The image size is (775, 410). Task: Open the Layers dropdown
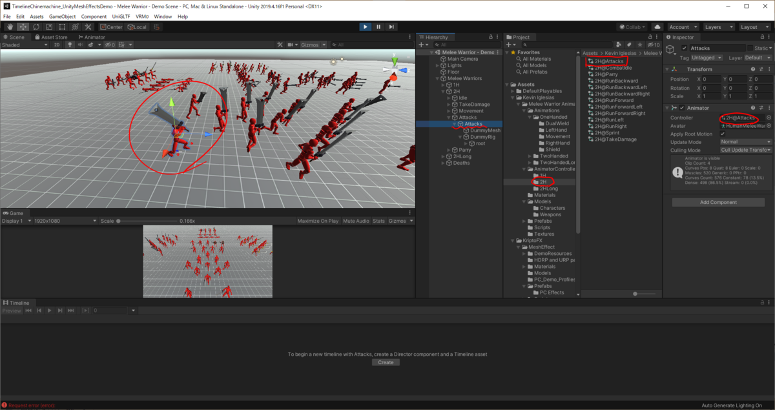[718, 27]
